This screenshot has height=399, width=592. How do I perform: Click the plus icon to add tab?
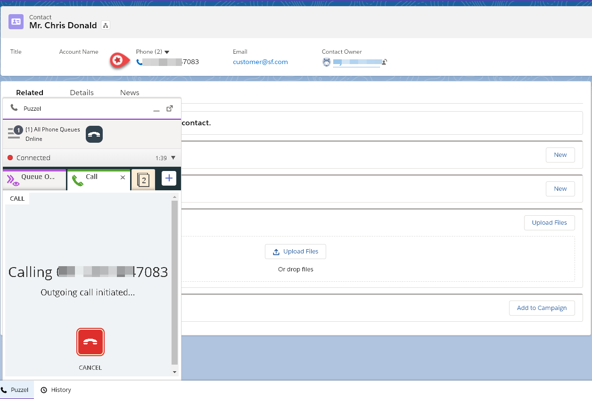click(x=169, y=178)
